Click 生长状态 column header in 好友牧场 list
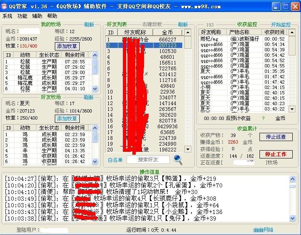 (x=49, y=128)
